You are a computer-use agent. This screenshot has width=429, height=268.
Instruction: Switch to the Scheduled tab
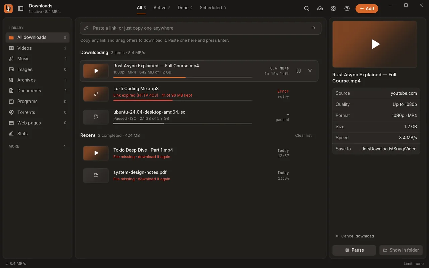(213, 8)
